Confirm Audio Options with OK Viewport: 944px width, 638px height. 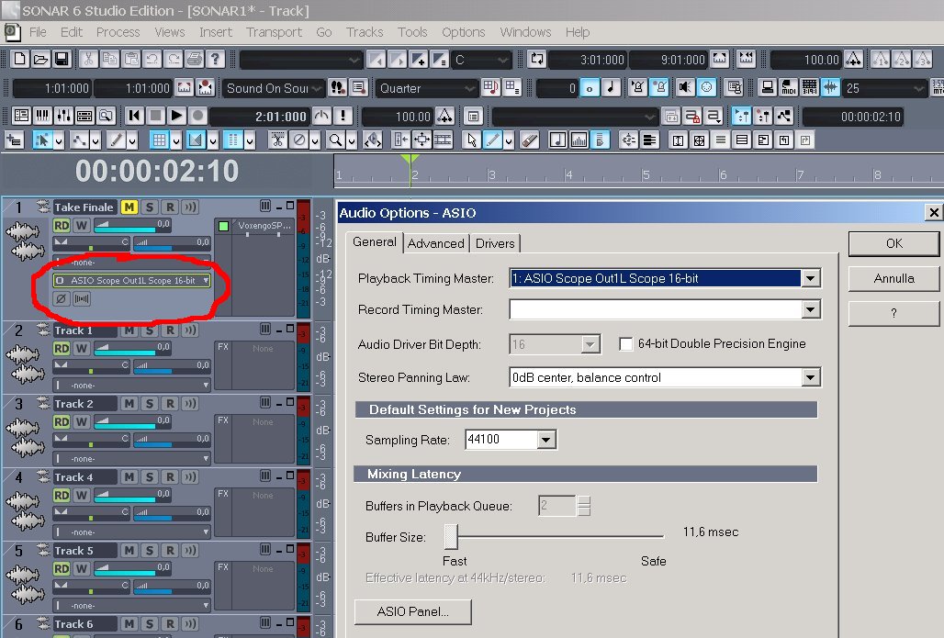[x=894, y=243]
